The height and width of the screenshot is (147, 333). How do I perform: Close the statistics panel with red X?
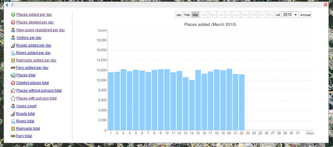(x=325, y=4)
